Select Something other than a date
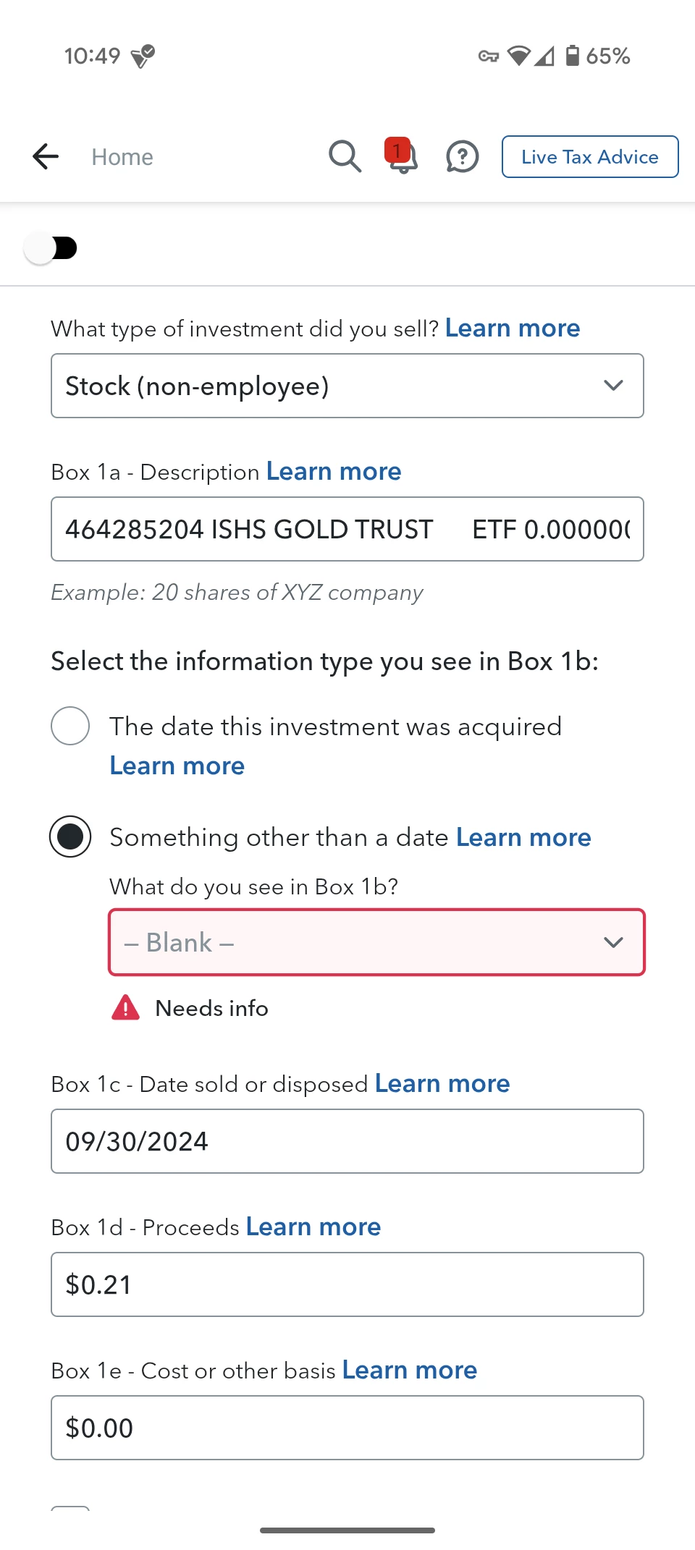 pyautogui.click(x=70, y=837)
